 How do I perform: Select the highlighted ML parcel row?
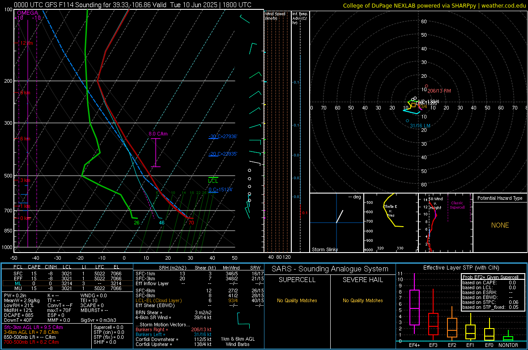pyautogui.click(x=67, y=283)
